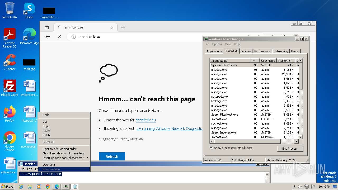This screenshot has height=190, width=338.
Task: Launch CCleaner from the desktop
Action: [x=10, y=62]
